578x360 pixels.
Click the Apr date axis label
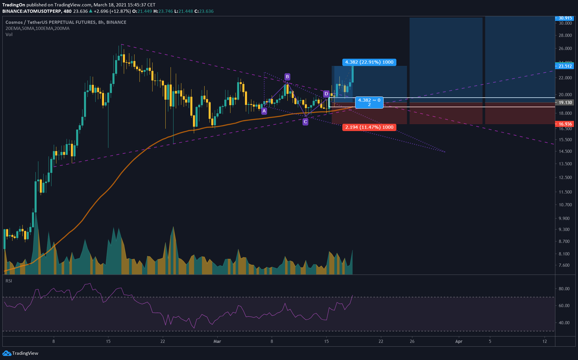(x=459, y=341)
